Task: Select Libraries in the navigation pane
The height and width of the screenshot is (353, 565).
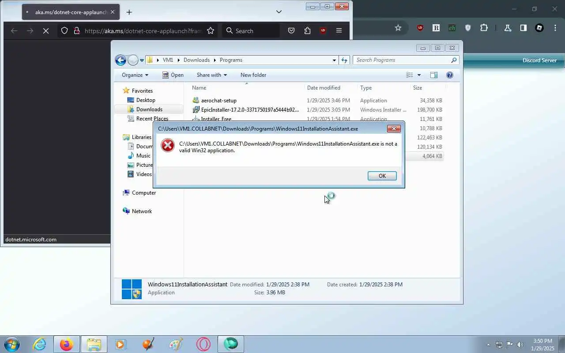Action: tap(141, 137)
